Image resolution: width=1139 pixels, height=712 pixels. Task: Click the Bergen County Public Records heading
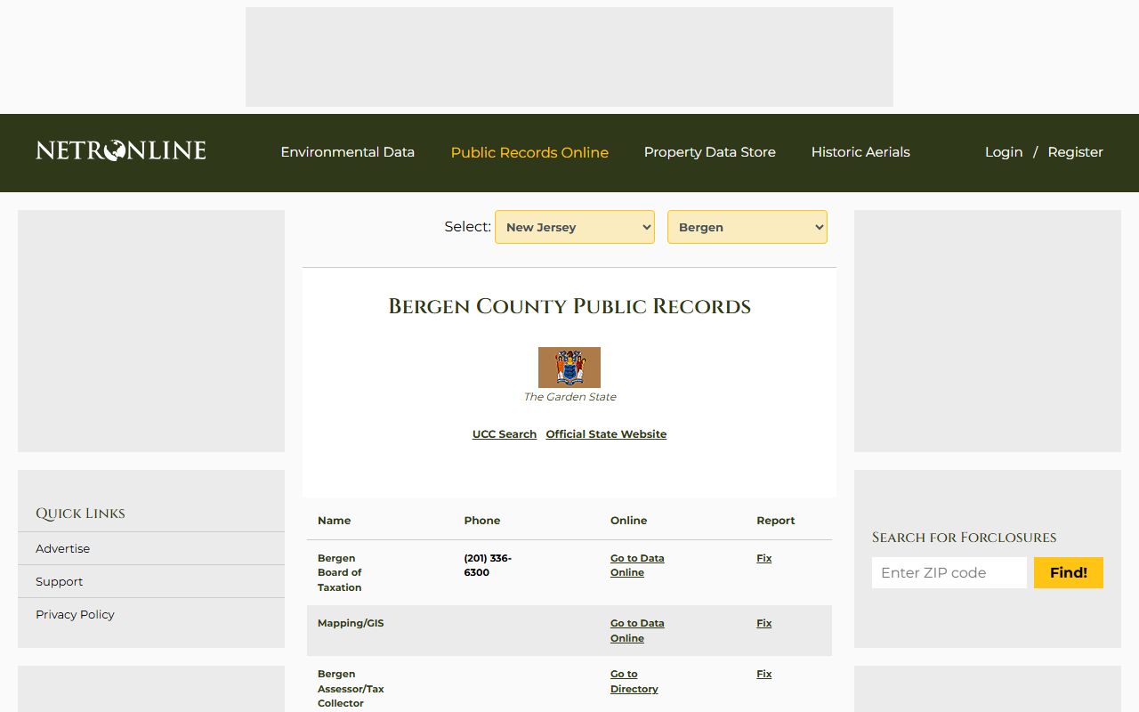click(569, 306)
